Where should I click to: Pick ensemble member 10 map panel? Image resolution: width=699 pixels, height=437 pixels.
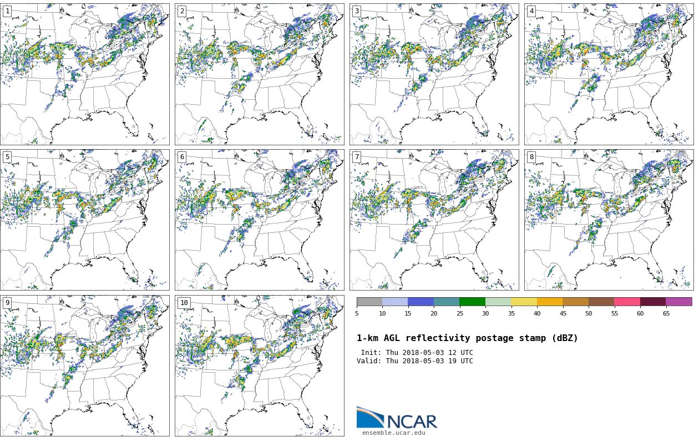pos(260,365)
